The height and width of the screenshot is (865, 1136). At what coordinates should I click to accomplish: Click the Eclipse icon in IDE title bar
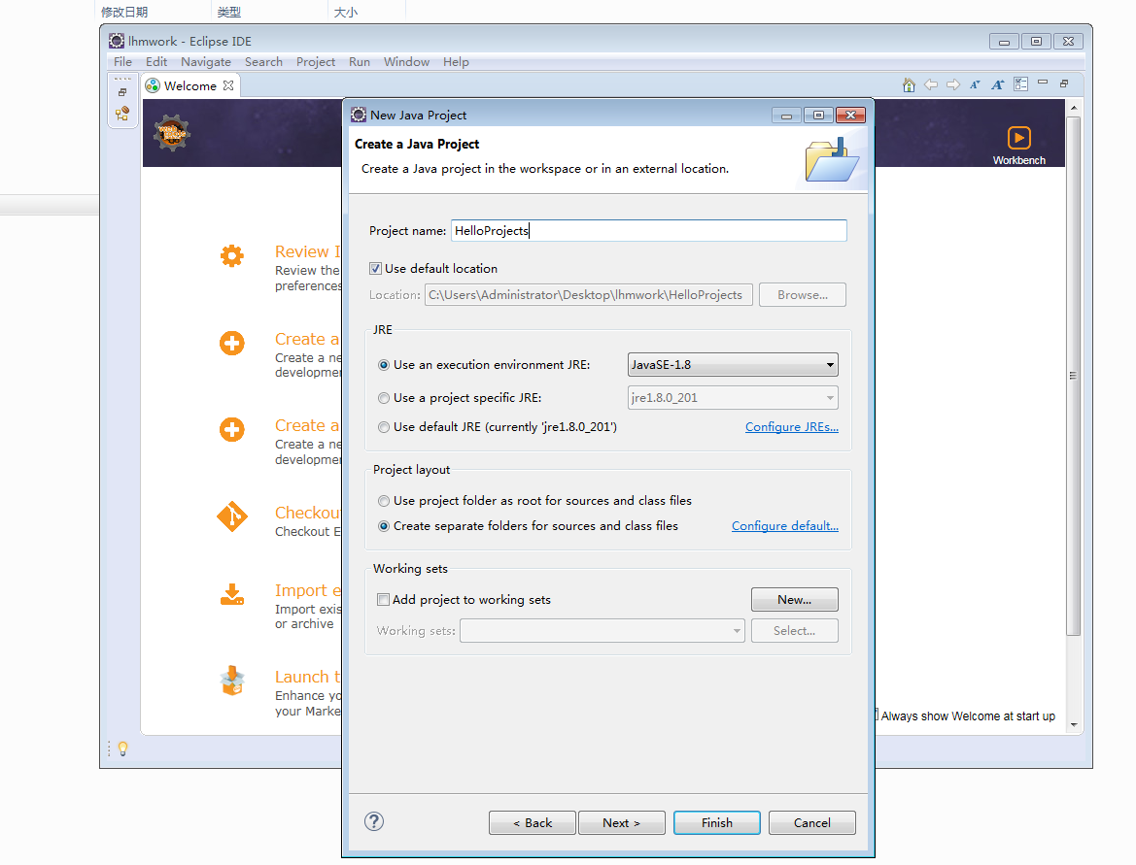point(117,41)
